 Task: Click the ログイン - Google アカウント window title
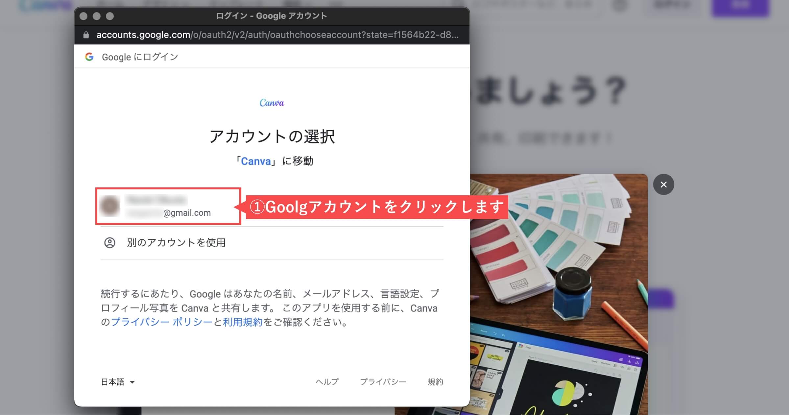[272, 16]
